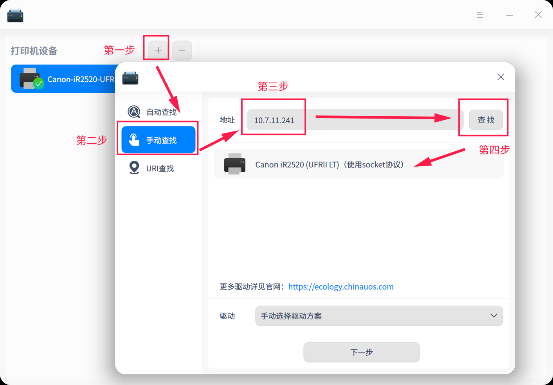Viewport: 553px width, 385px height.
Task: Open the 手动选择驱动方案 driver dropdown
Action: tap(379, 316)
